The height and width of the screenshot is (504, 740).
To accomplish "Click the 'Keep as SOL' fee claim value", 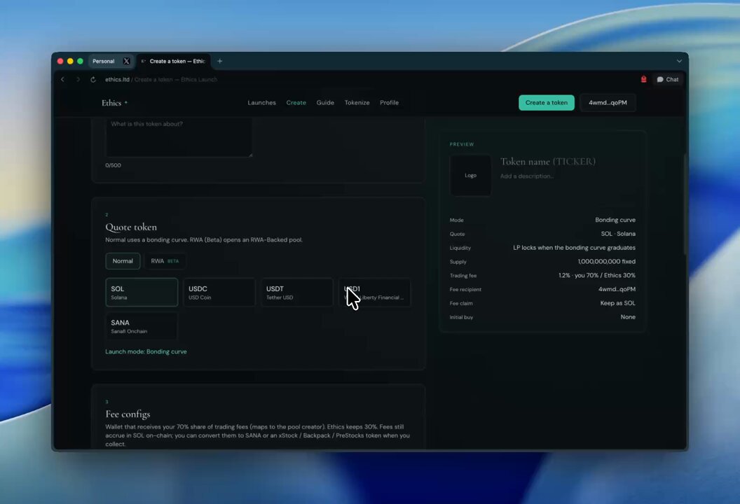I will coord(618,303).
